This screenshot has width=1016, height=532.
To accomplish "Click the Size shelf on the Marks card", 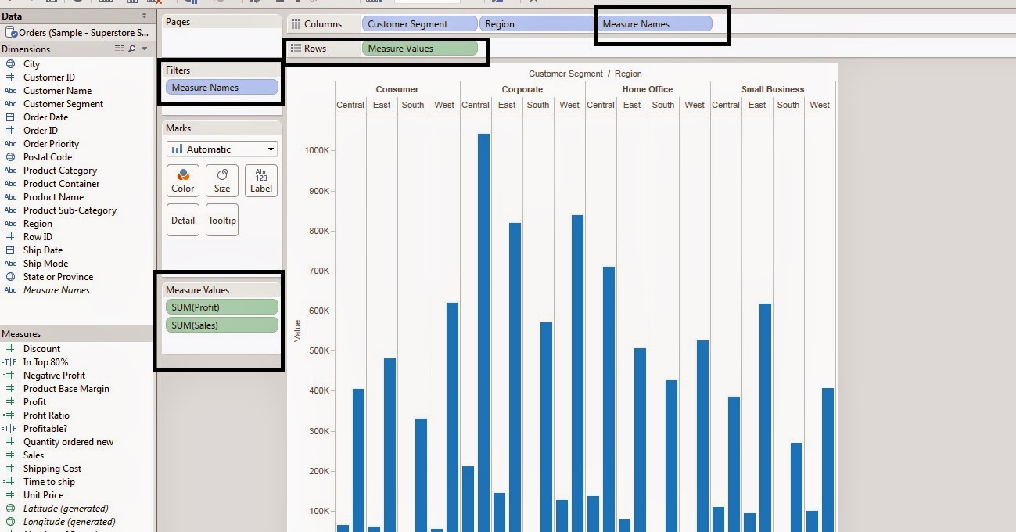I will coord(221,181).
